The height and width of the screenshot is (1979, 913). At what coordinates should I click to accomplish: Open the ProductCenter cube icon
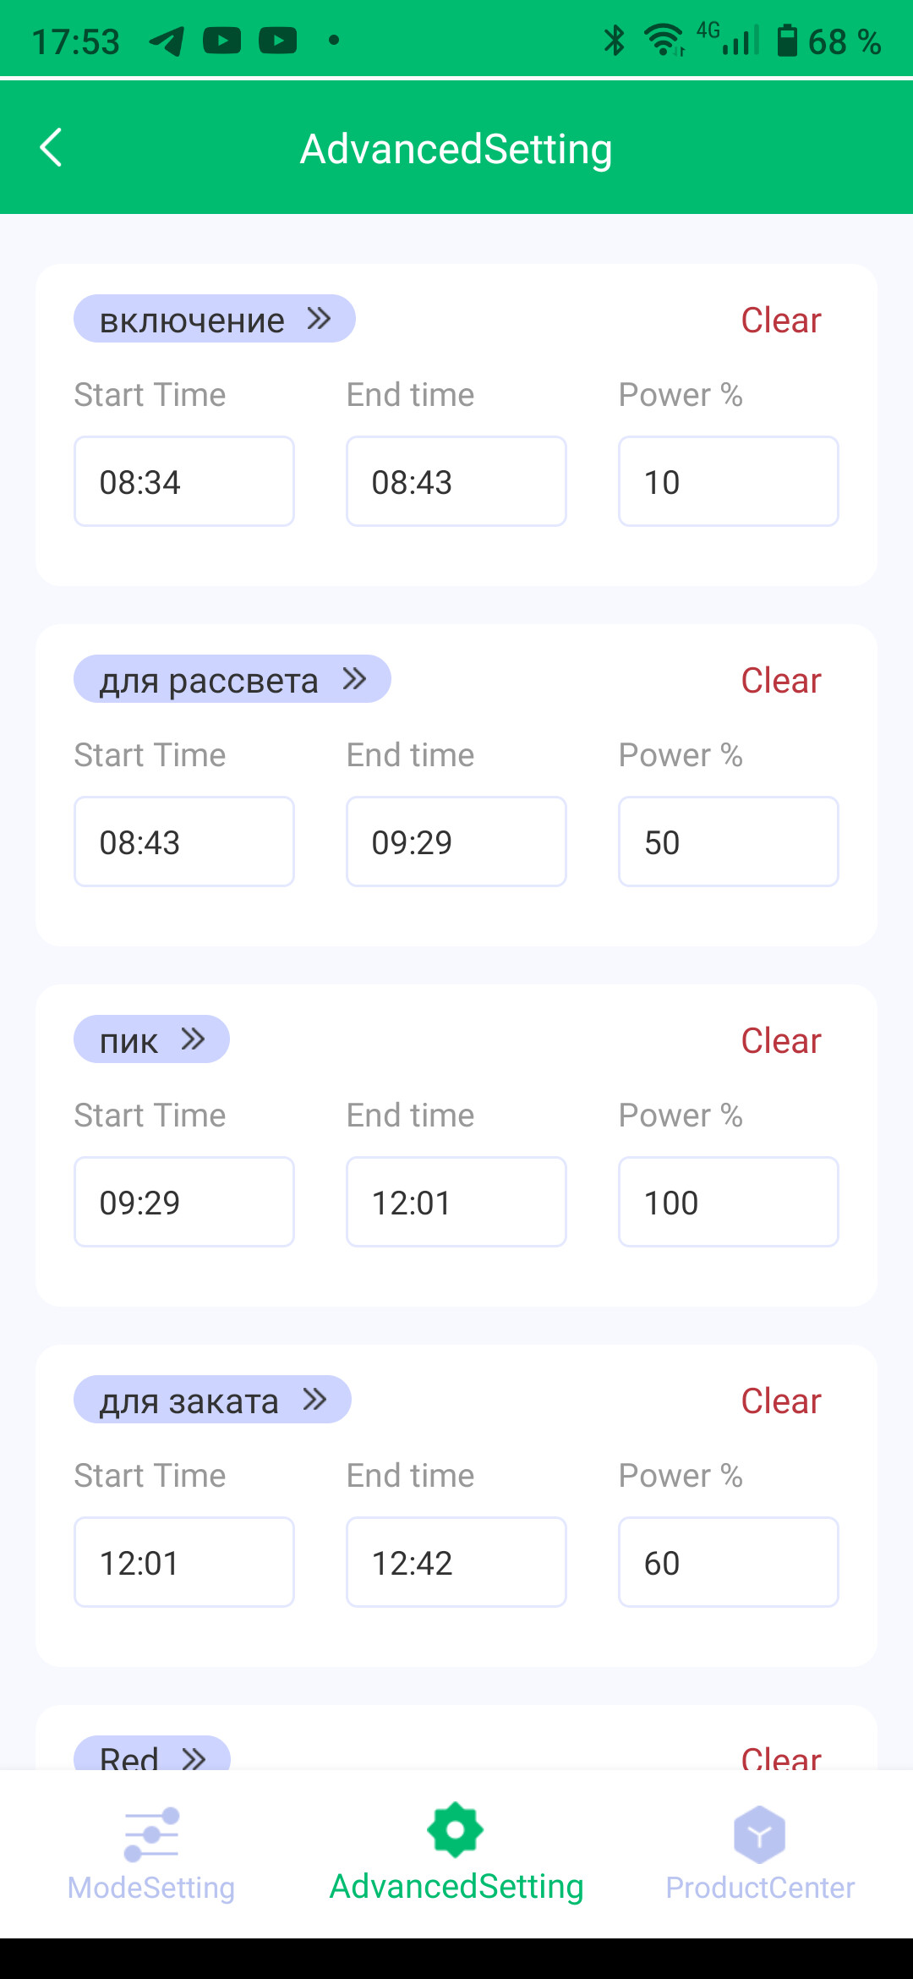tap(759, 1834)
